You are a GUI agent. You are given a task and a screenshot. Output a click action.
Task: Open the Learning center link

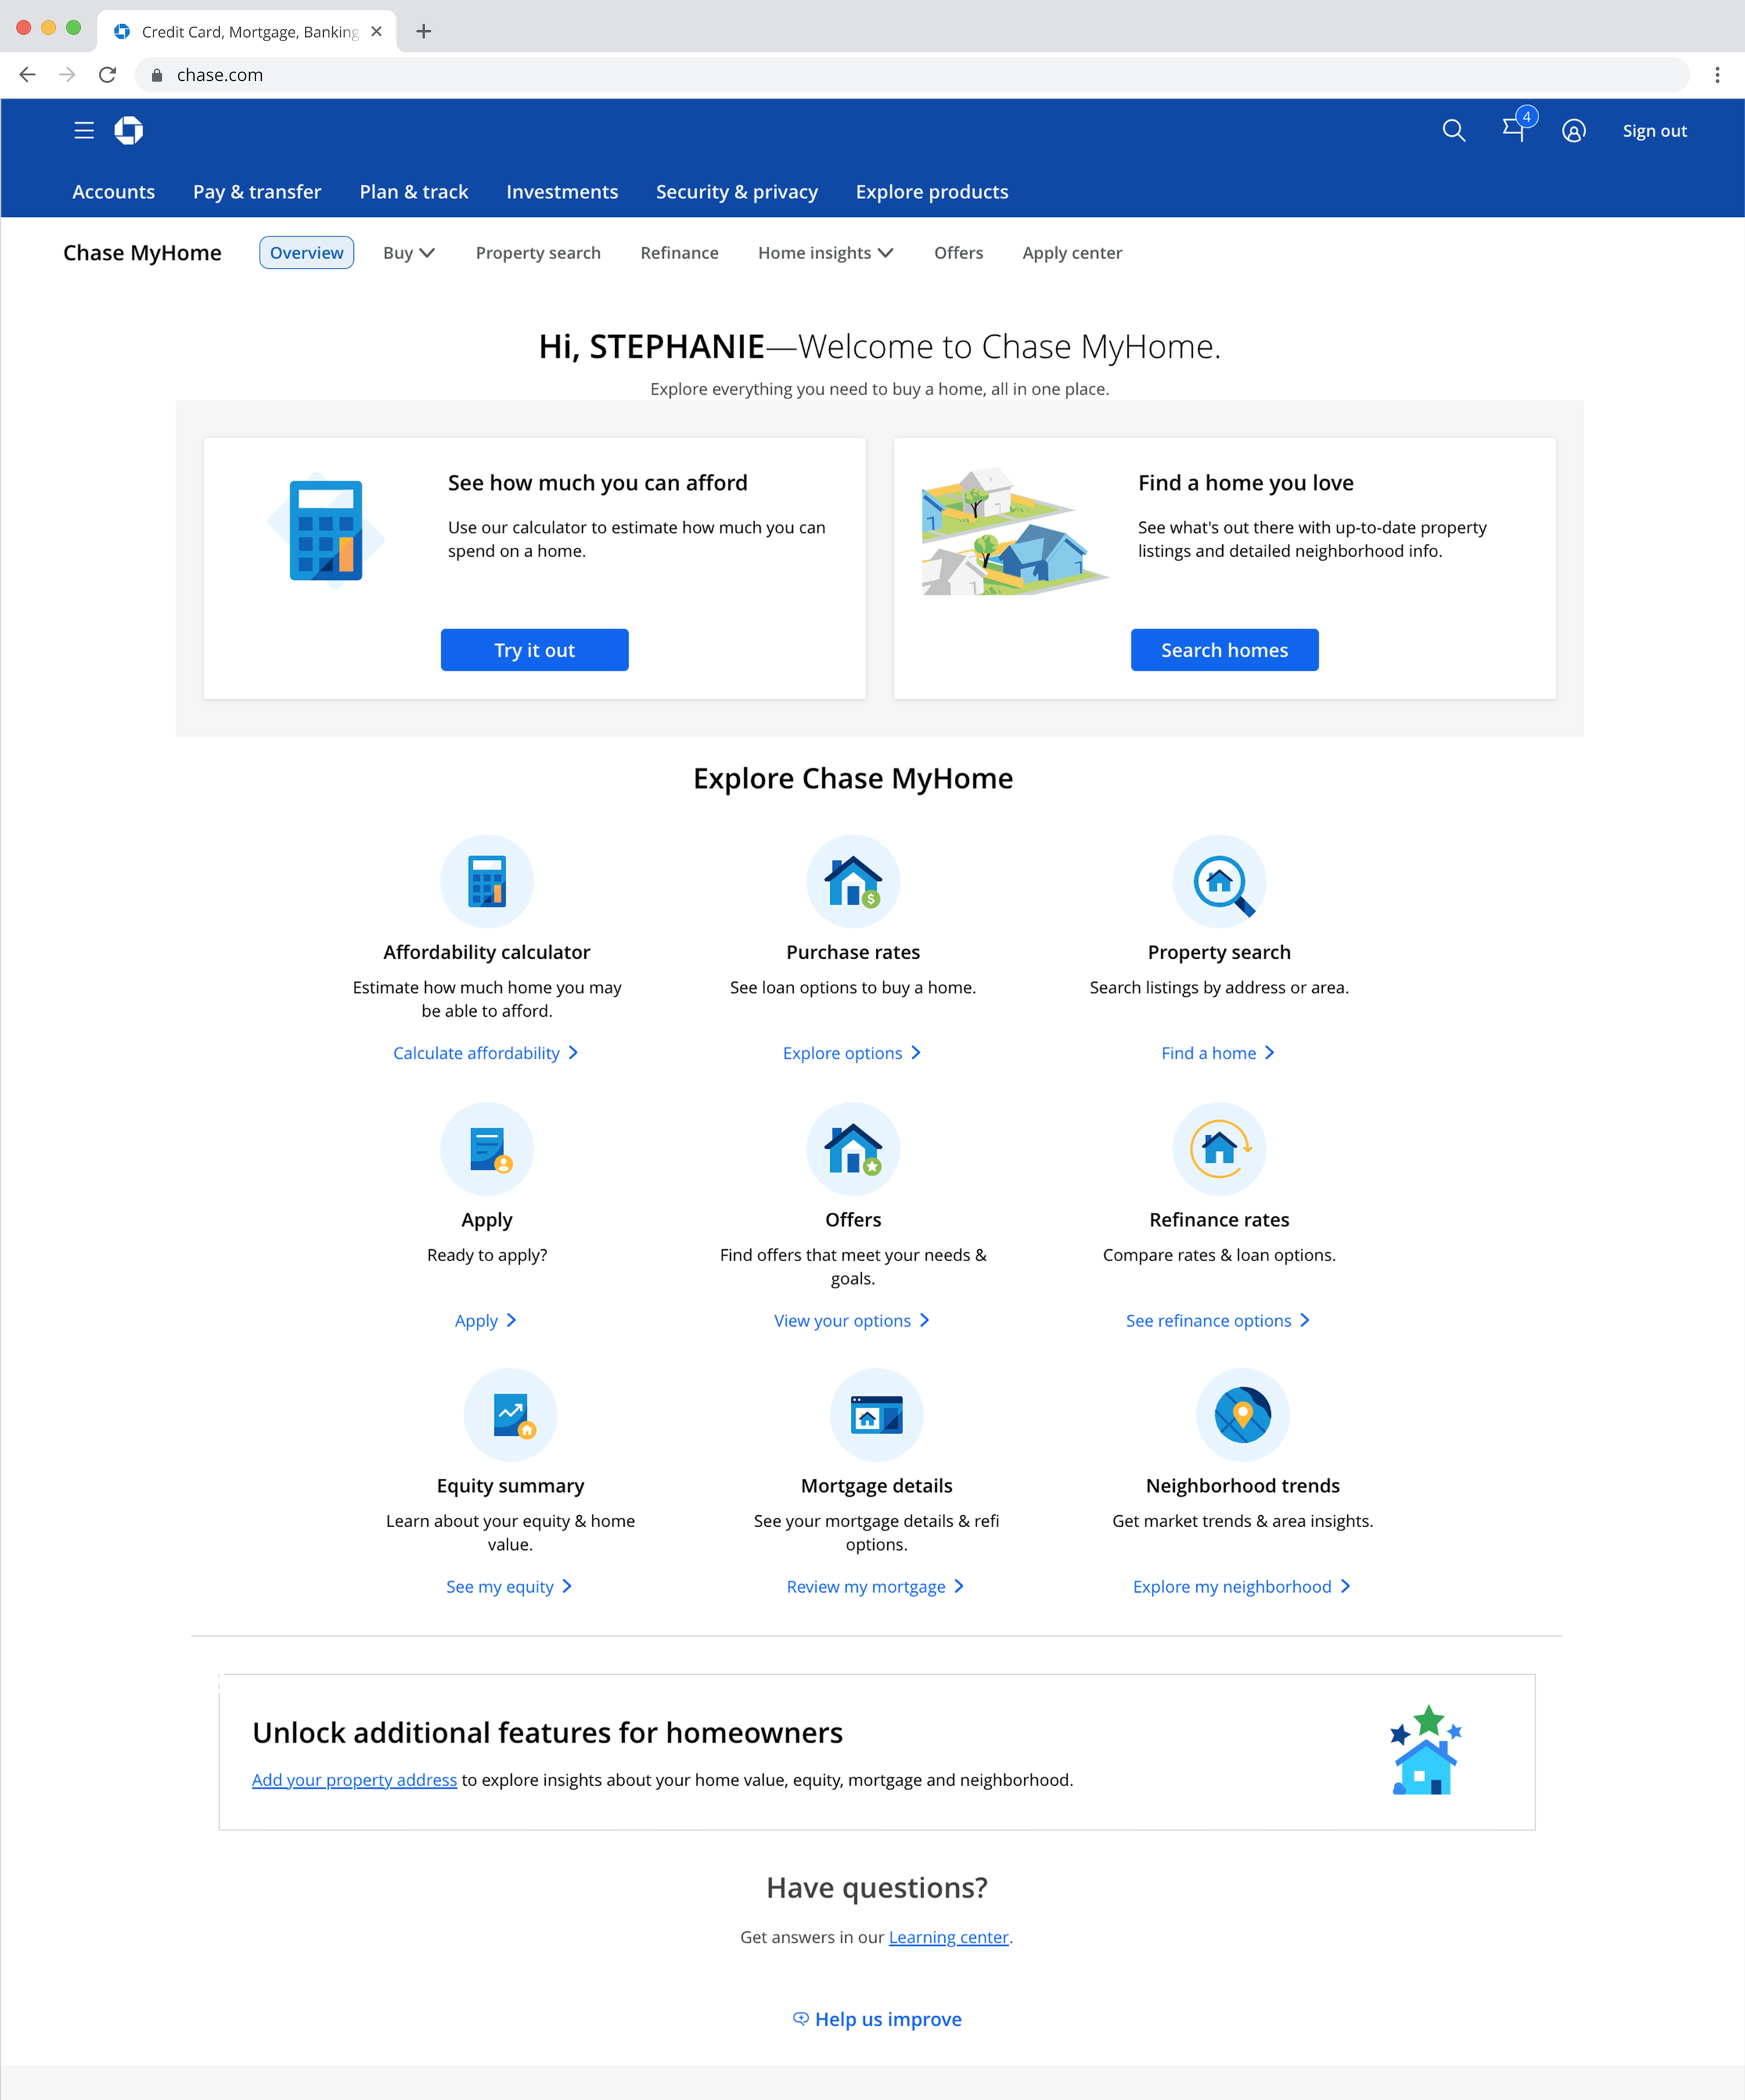pos(949,1937)
